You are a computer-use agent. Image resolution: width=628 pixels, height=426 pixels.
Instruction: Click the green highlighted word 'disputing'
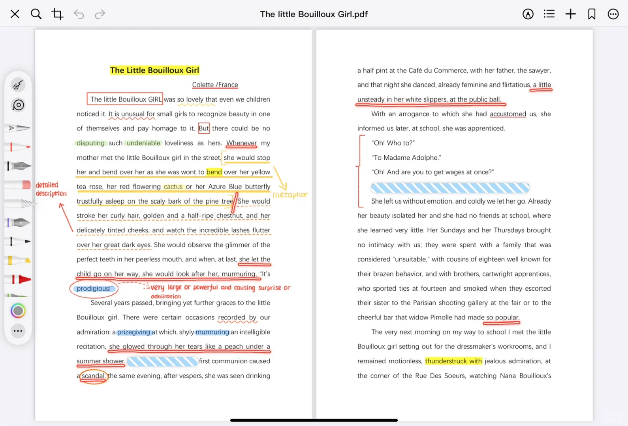click(90, 143)
